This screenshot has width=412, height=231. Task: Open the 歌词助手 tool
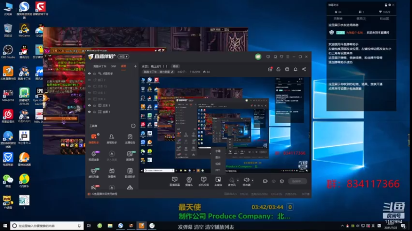tap(130, 173)
